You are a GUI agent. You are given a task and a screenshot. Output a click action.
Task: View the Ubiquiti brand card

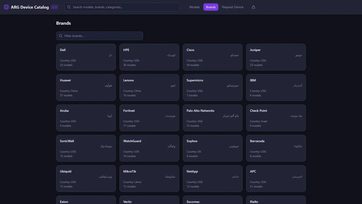click(86, 179)
